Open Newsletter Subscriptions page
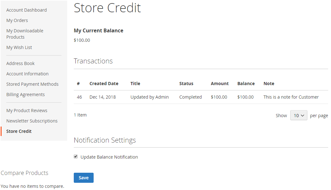 pyautogui.click(x=32, y=121)
